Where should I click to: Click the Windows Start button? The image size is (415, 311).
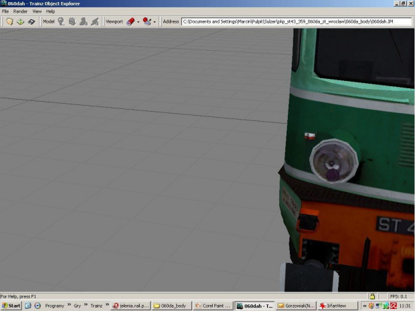(11, 306)
